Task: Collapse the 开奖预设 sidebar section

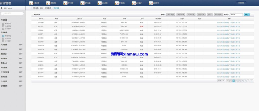Action: (x=21, y=20)
